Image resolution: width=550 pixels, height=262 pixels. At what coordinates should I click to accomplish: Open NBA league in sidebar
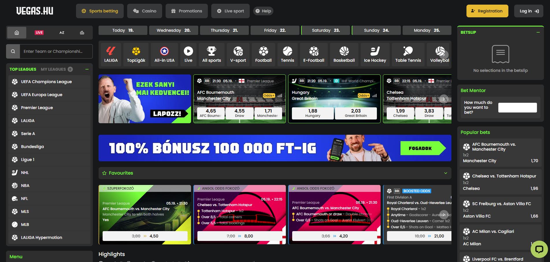49,186
